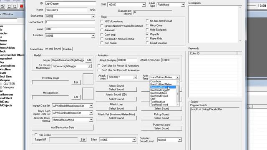The image size is (267, 150).
Task: Enable No Jam After Reload
Action: coord(147,21)
